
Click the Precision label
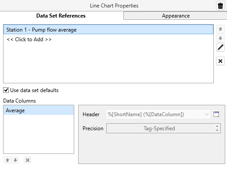click(93, 128)
